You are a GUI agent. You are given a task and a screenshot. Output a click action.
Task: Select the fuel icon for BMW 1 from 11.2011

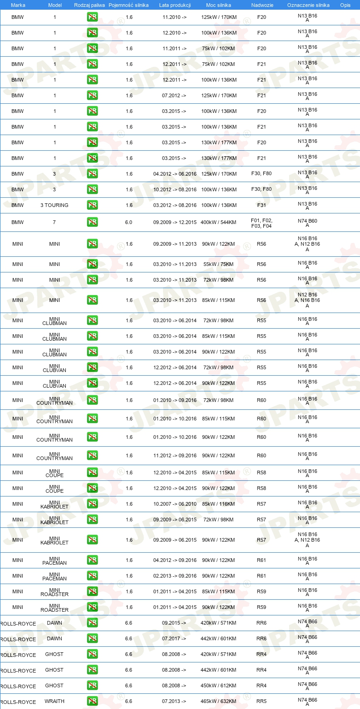(92, 48)
